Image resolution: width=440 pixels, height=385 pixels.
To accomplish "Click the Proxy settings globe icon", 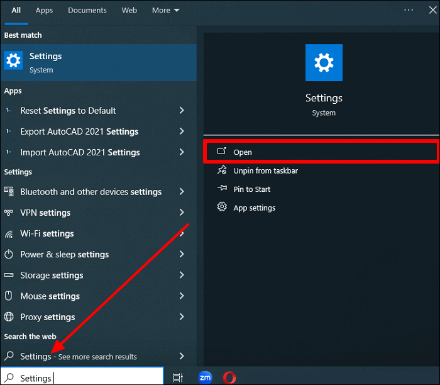I will [x=9, y=316].
